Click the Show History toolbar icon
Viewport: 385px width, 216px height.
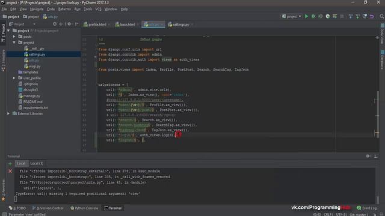(365, 16)
